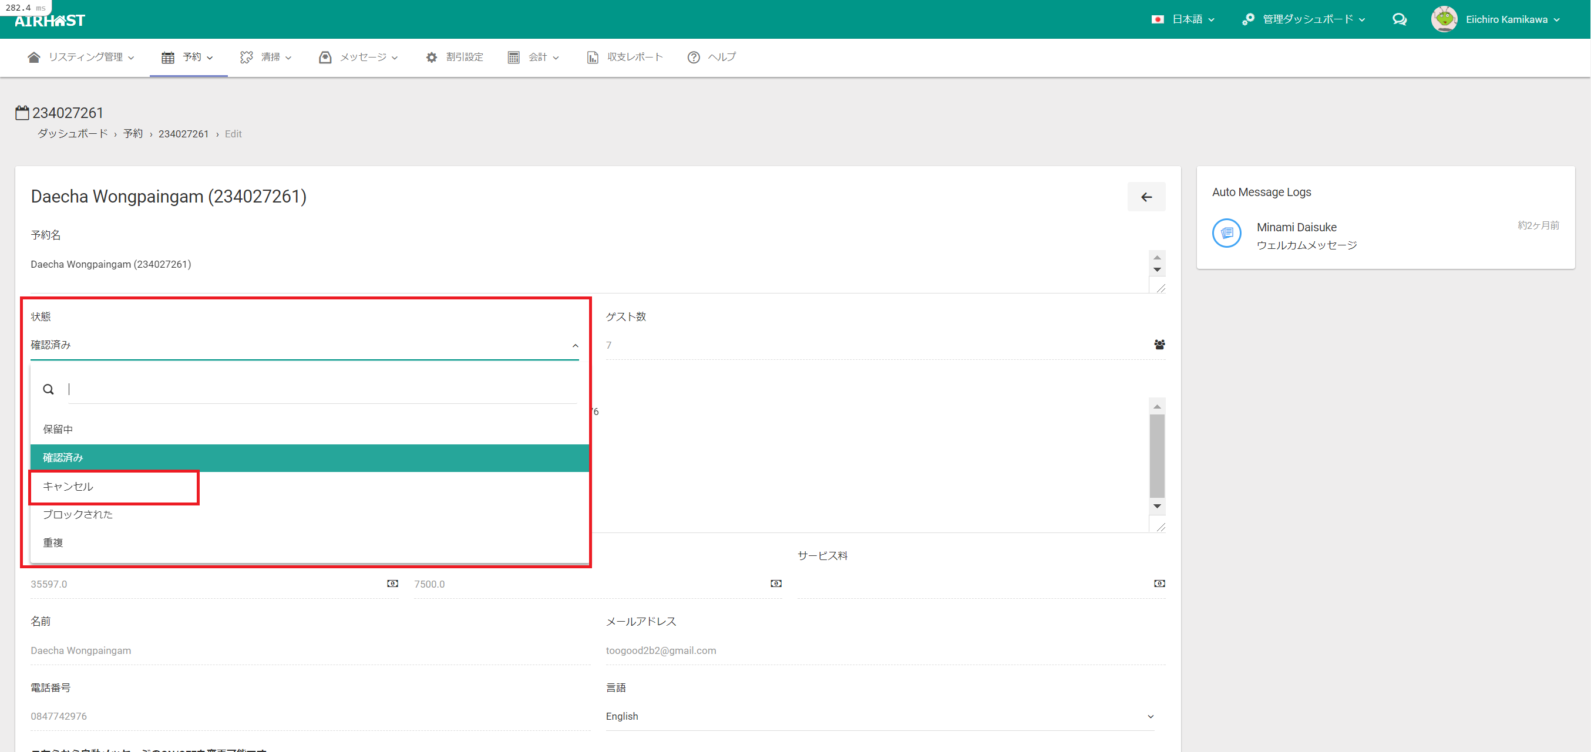Collapse the 状態 status dropdown
The height and width of the screenshot is (752, 1591).
(575, 346)
